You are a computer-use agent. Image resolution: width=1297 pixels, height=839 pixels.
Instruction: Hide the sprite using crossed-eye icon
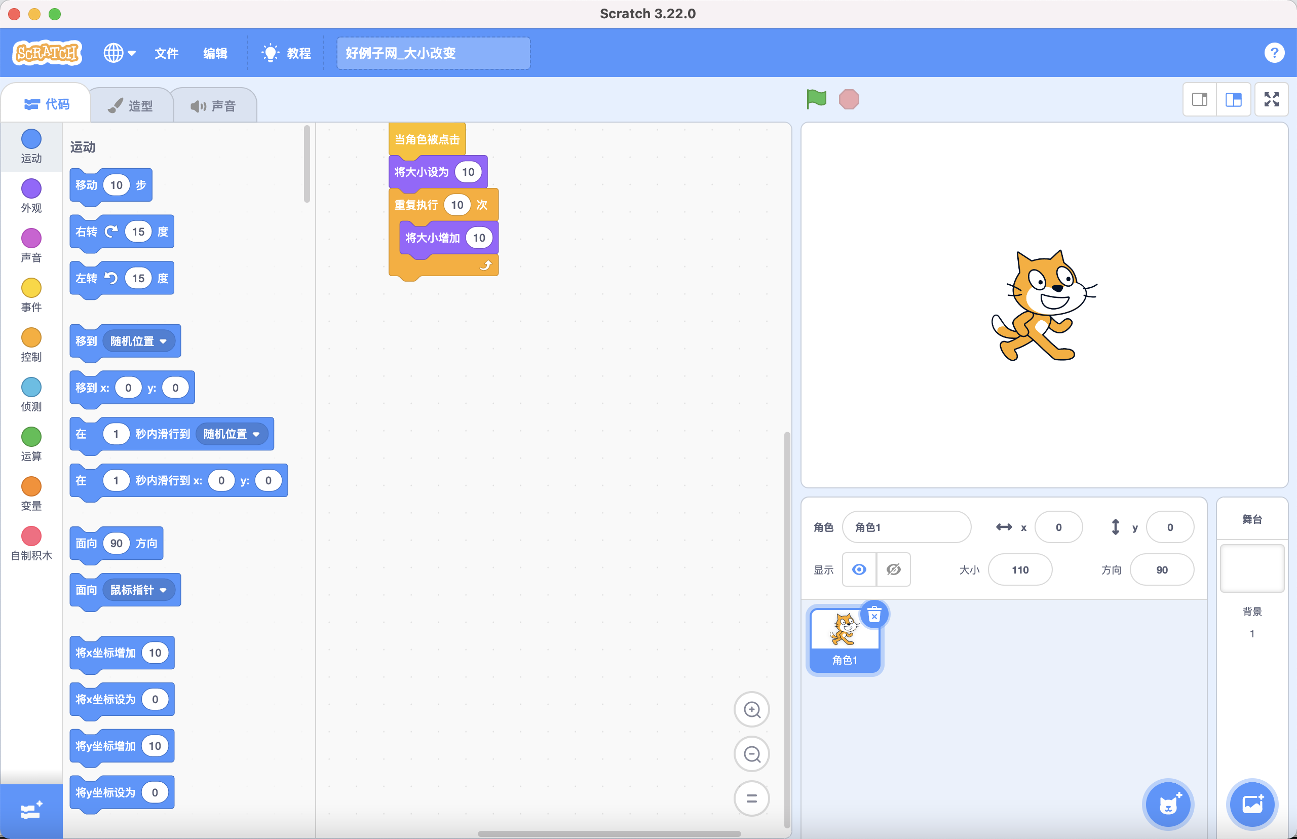[893, 569]
